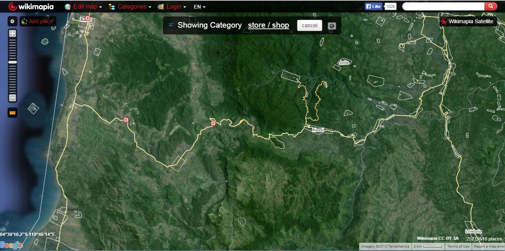Click the globe icon beside cancel
This screenshot has width=505, height=251.
[332, 26]
